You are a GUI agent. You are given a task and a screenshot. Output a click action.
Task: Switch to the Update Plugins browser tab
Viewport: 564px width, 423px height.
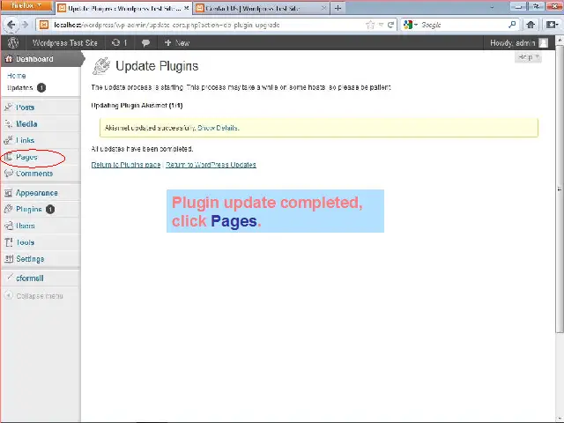[x=123, y=8]
